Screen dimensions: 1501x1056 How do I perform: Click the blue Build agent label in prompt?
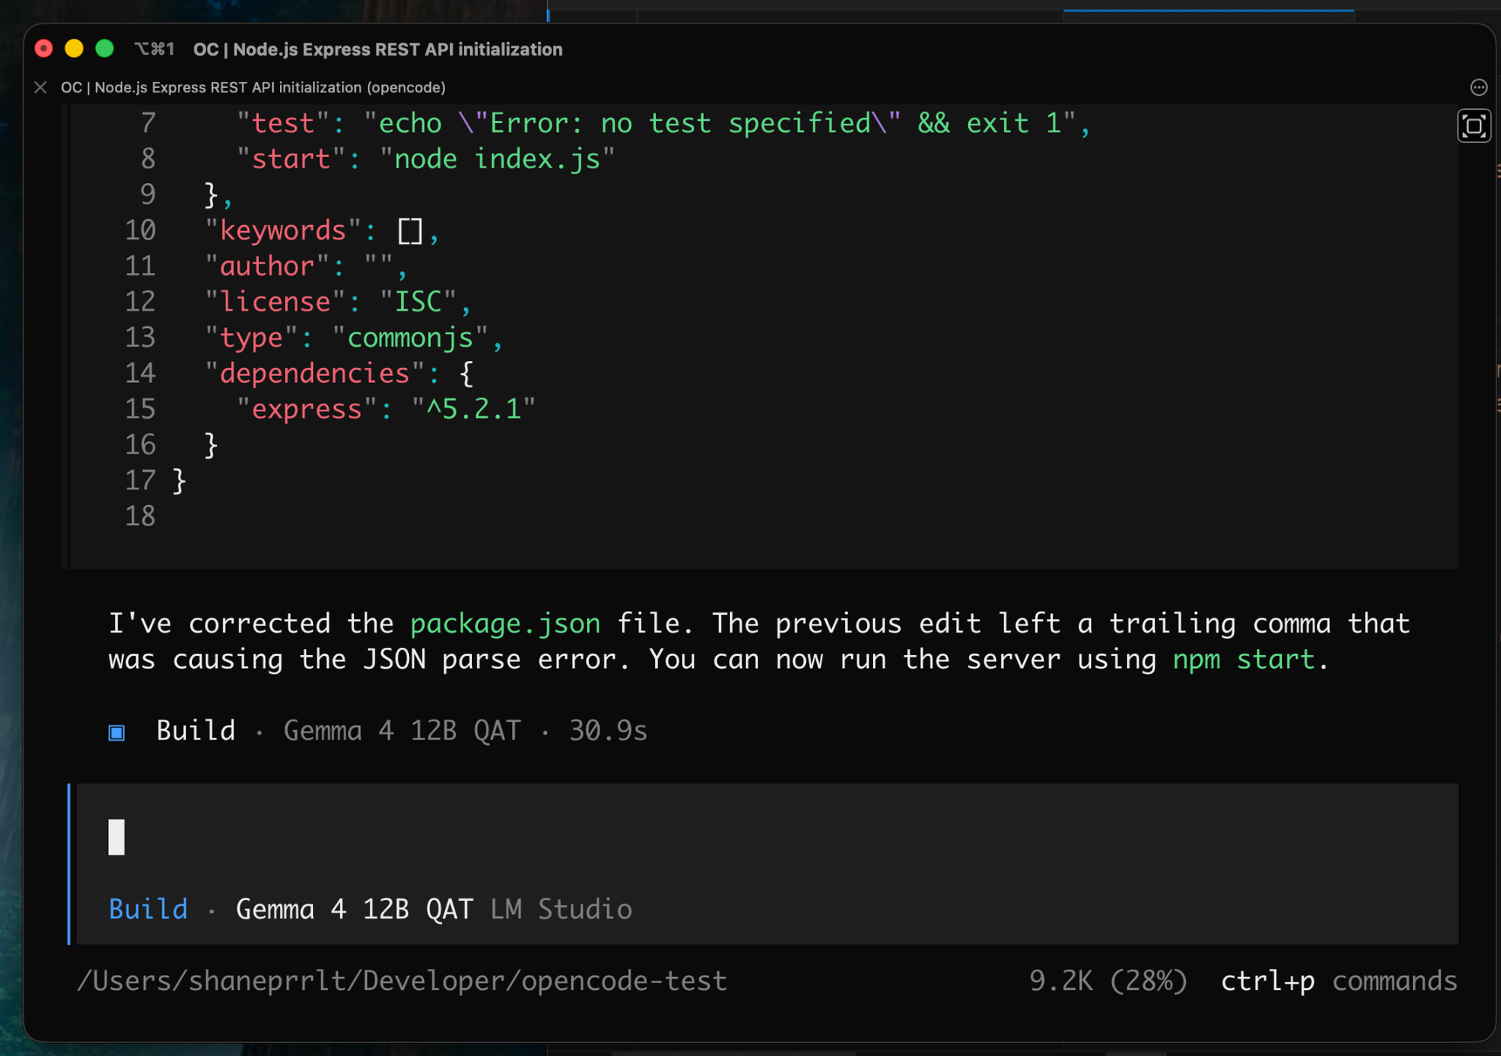coord(148,909)
